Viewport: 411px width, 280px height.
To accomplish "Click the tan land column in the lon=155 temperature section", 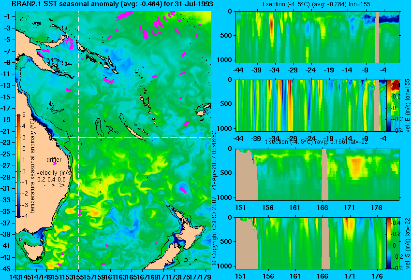I will (x=377, y=37).
